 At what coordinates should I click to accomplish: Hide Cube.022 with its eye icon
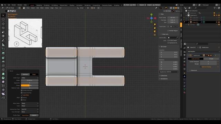(x=217, y=22)
